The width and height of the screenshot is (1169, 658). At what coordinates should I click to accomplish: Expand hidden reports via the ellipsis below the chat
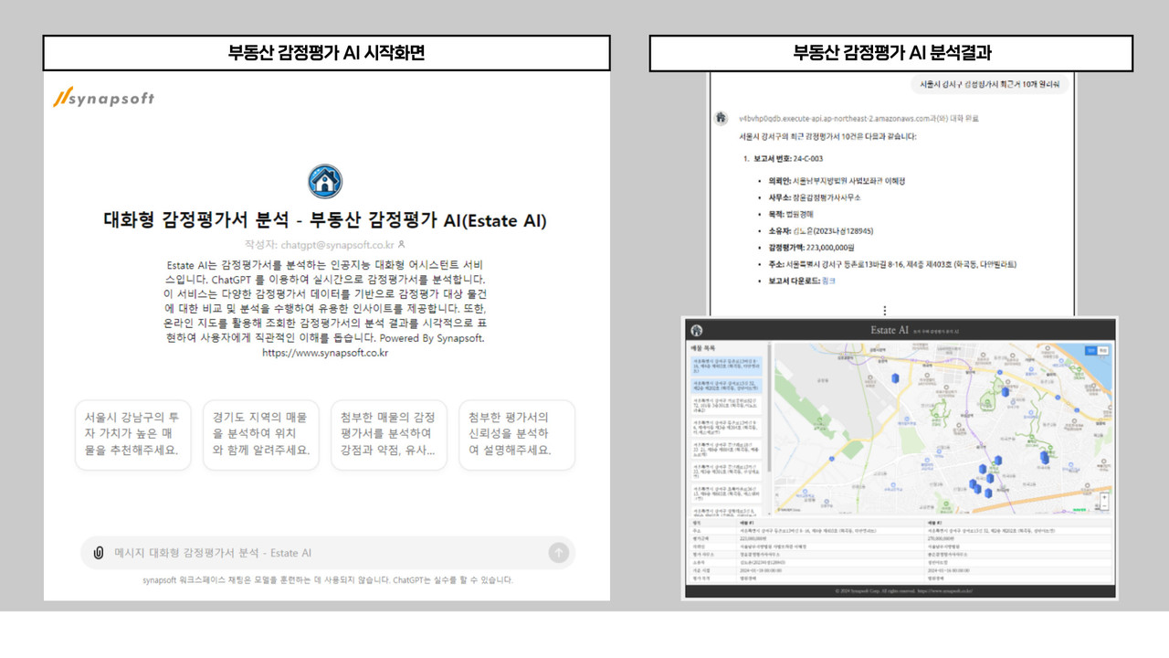point(885,310)
